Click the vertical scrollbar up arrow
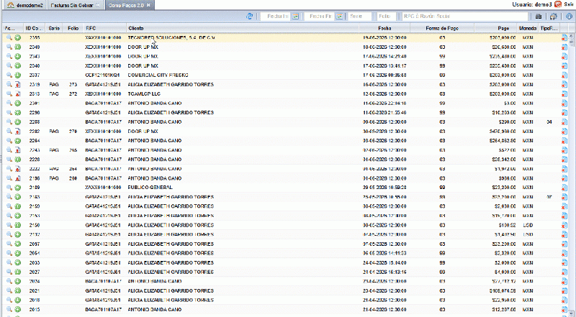 coord(571,36)
